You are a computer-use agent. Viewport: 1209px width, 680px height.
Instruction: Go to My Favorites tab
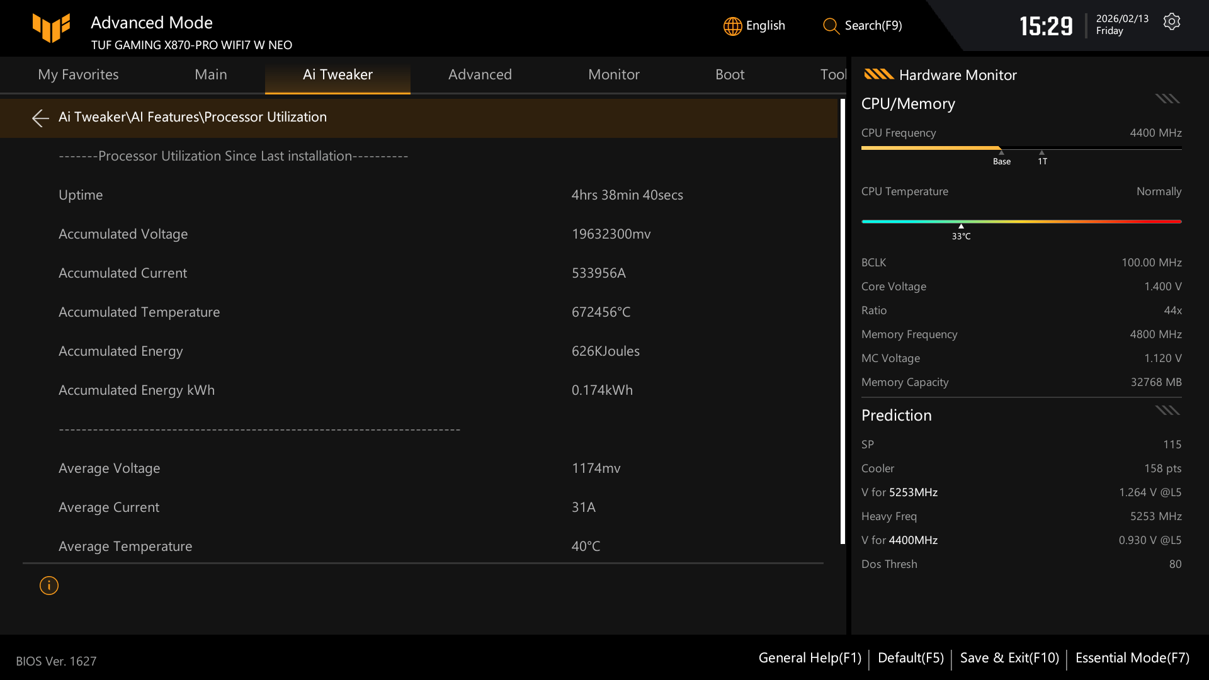coord(78,74)
